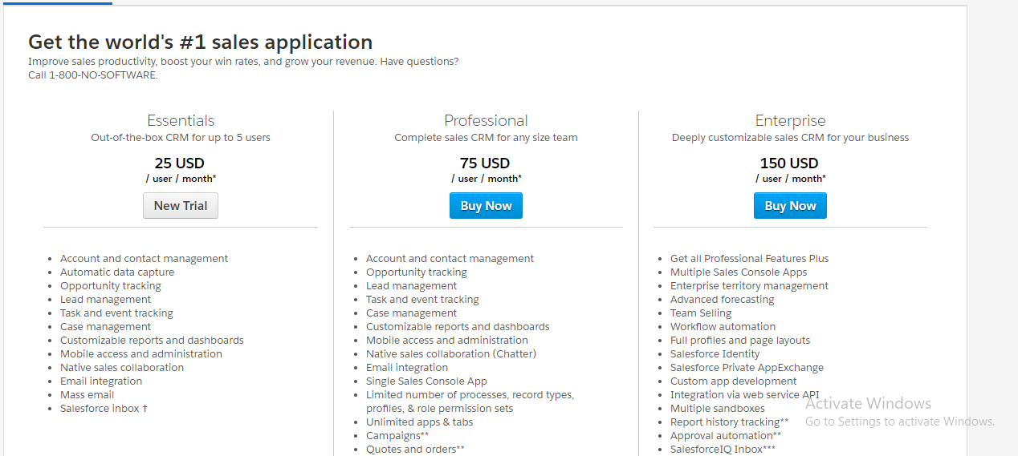Screen dimensions: 1018x456
Task: Click Get all Professional Features Plus item
Action: tap(750, 259)
